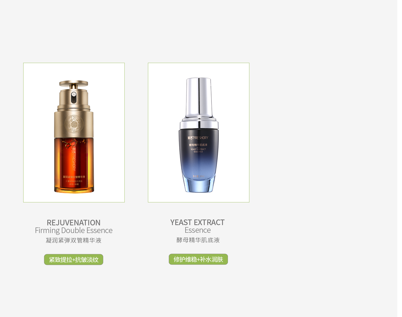Viewport: 402px width, 317px height.
Task: Select the green 紧致提拉+抗皱淡纹 tag button
Action: (x=74, y=260)
